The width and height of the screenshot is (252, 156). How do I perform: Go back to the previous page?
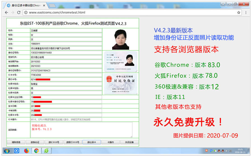point(6,13)
